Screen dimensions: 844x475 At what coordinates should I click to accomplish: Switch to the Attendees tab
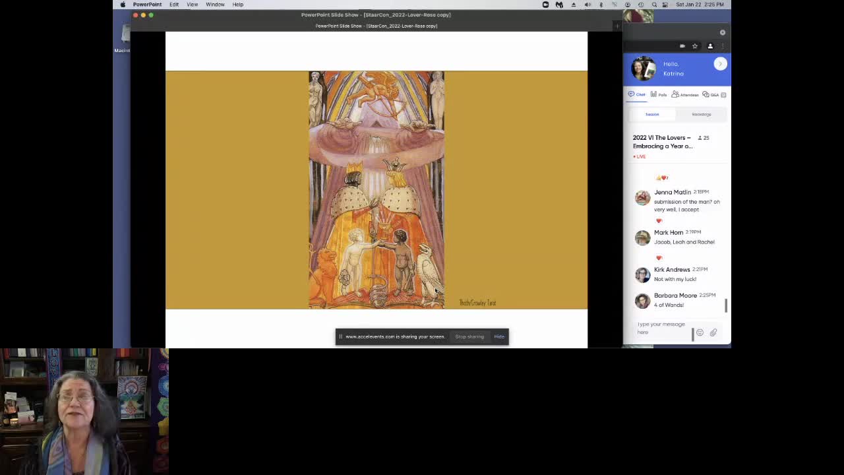pyautogui.click(x=684, y=94)
